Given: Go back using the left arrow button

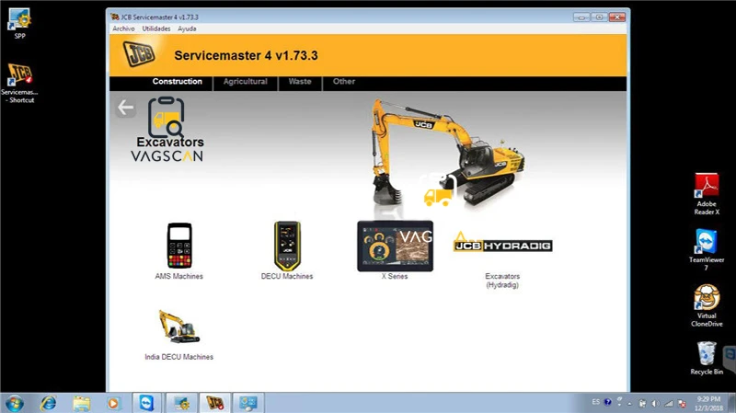Looking at the screenshot, I should (x=125, y=108).
